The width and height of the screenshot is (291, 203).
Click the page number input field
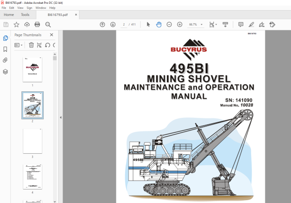pyautogui.click(x=124, y=24)
